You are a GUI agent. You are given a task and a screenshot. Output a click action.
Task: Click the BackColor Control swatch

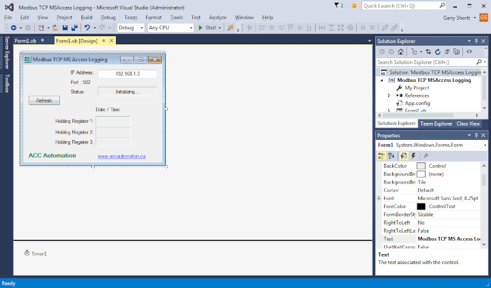point(421,166)
